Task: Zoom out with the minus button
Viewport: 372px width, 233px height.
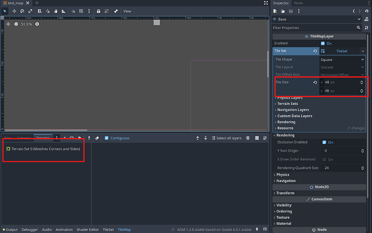Action: click(x=16, y=24)
